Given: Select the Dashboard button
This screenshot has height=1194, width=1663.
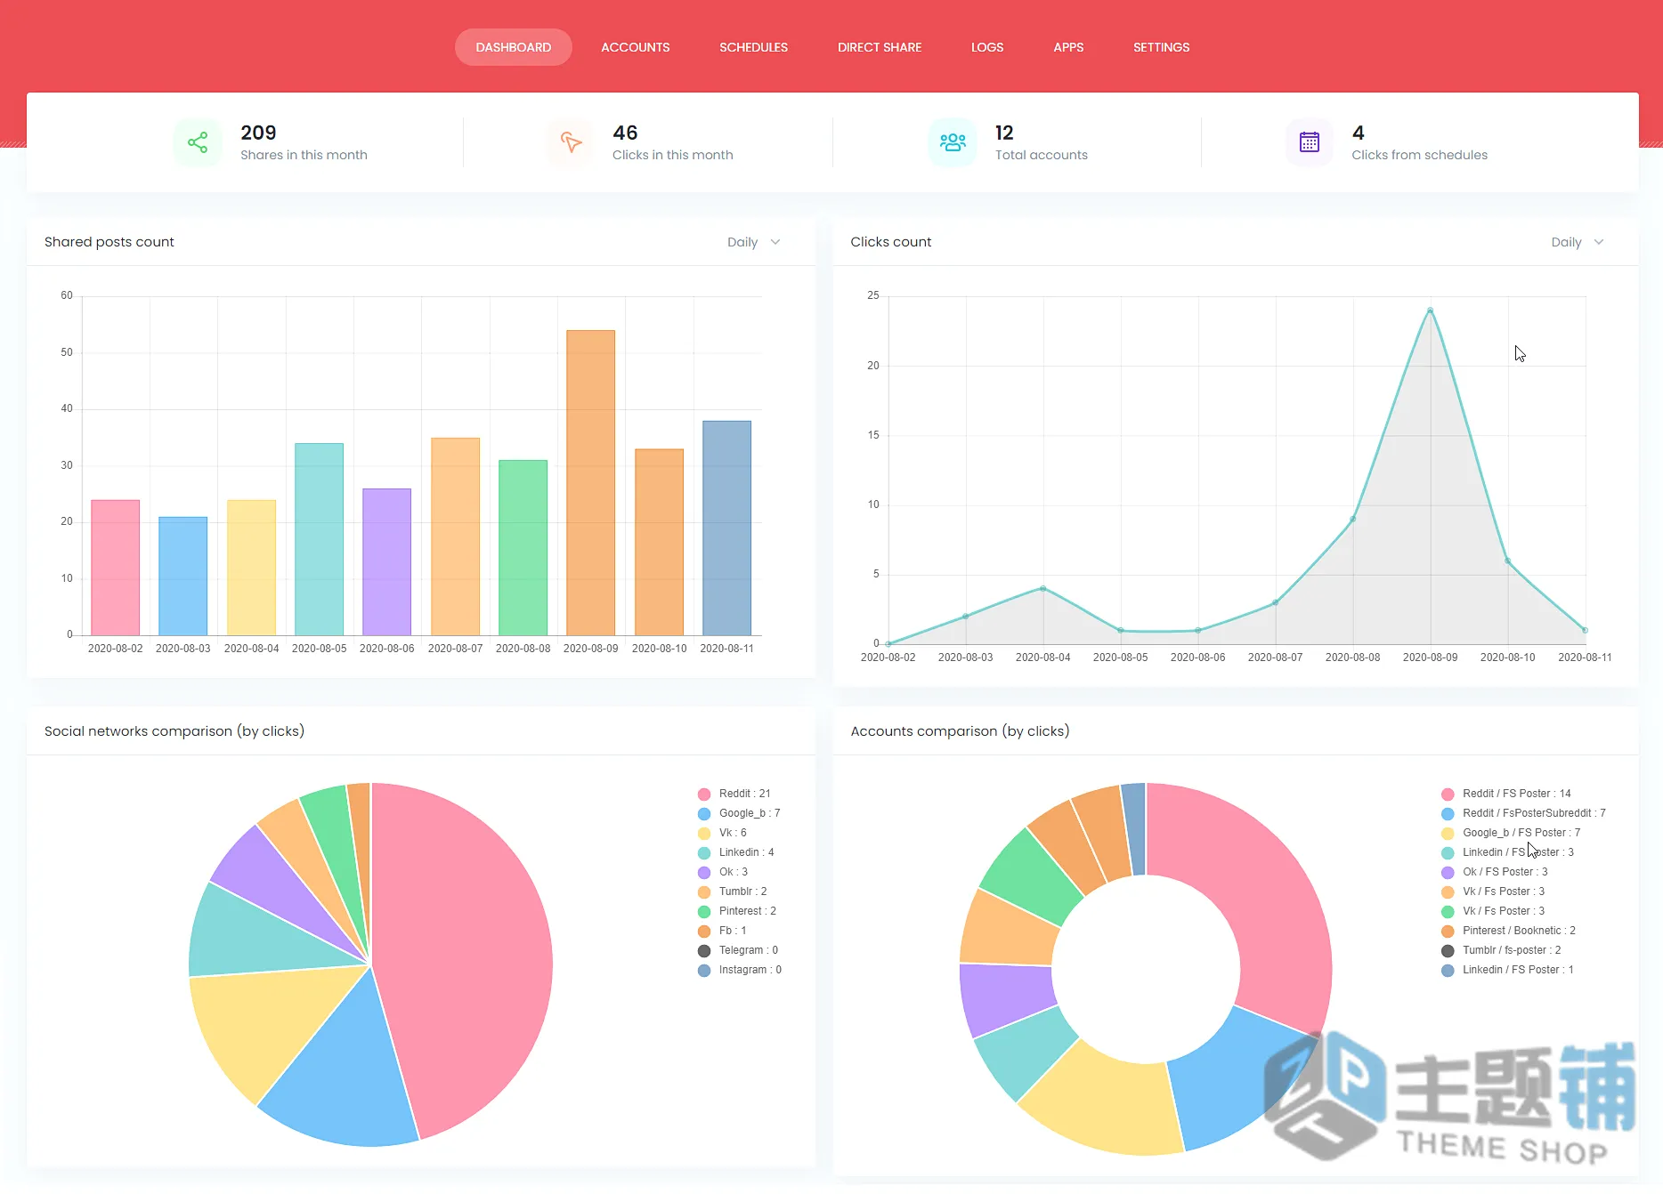Looking at the screenshot, I should [x=514, y=47].
